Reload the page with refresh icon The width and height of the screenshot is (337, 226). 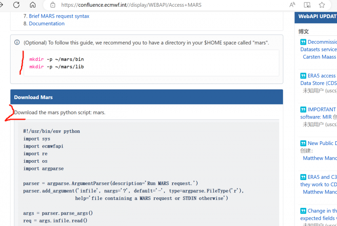click(x=16, y=5)
